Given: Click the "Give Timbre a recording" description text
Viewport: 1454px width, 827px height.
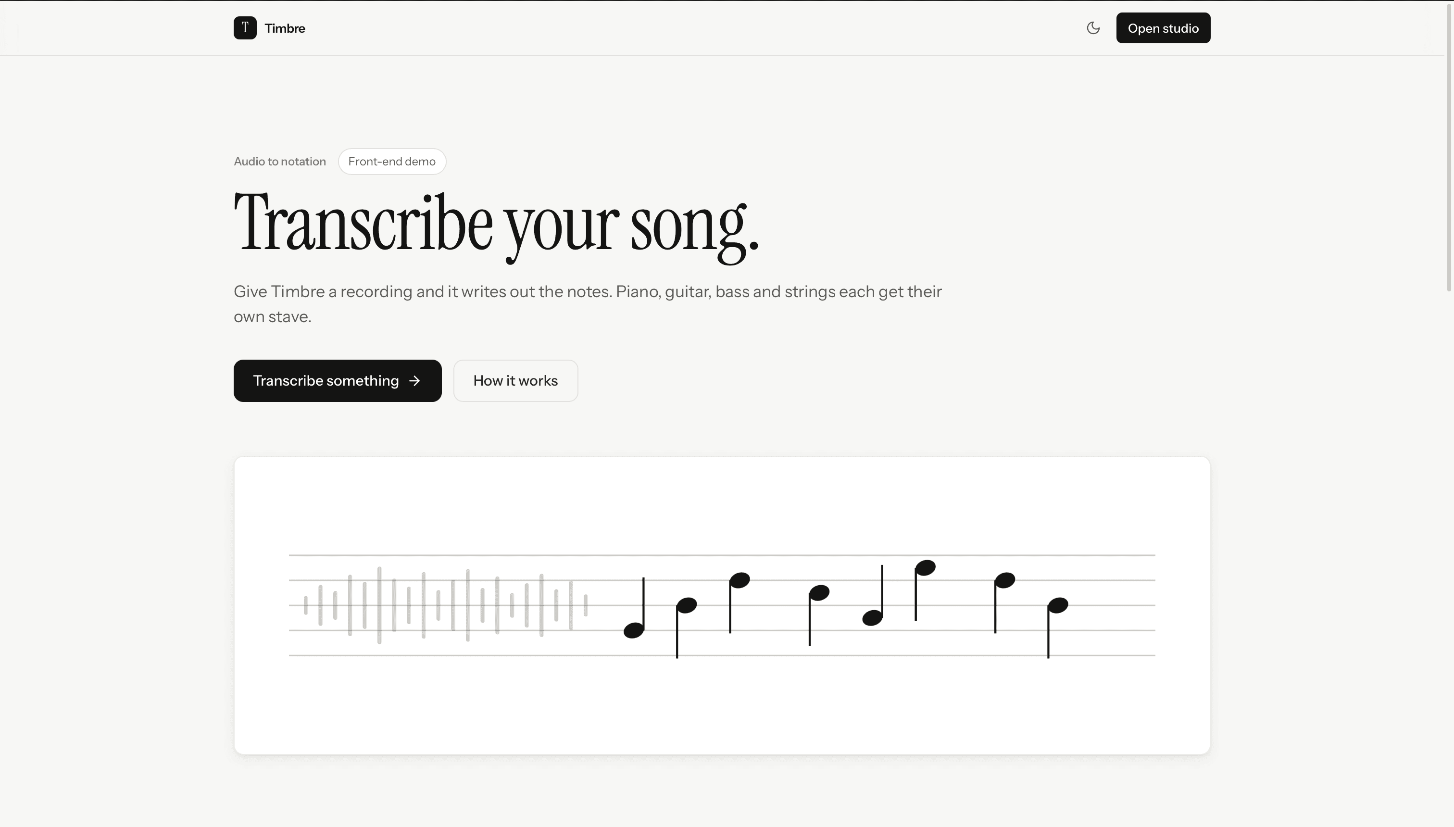Looking at the screenshot, I should point(588,304).
